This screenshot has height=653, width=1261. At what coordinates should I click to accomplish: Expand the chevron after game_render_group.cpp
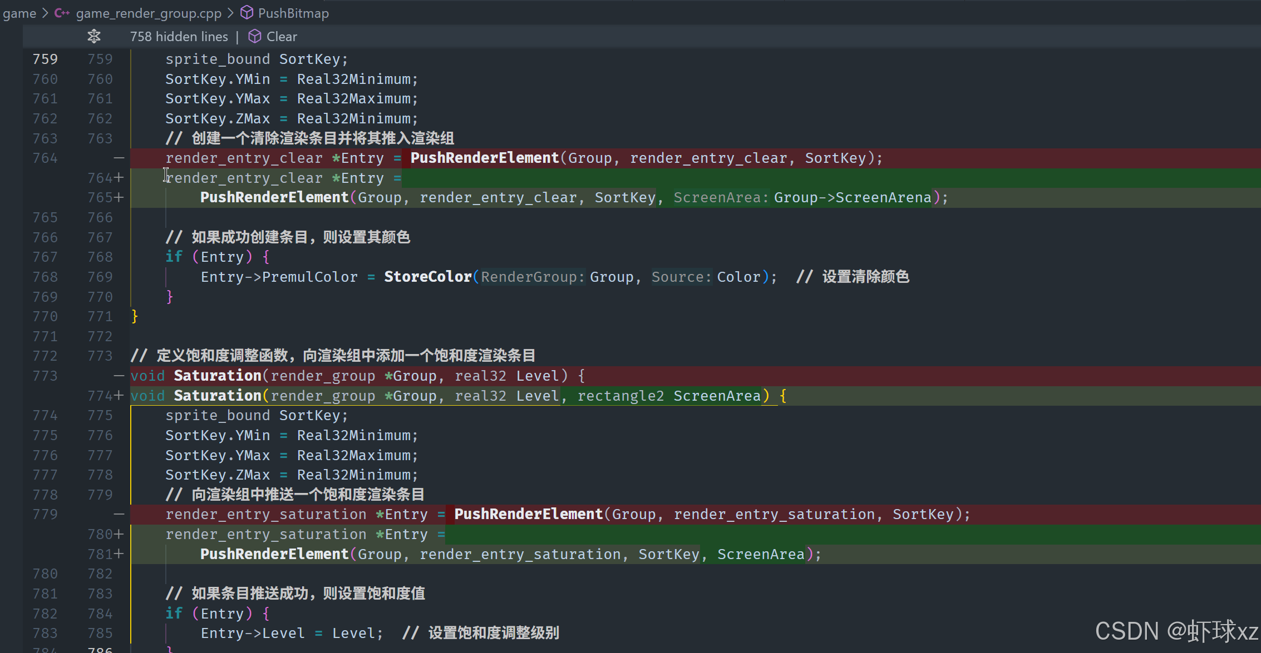pos(230,13)
